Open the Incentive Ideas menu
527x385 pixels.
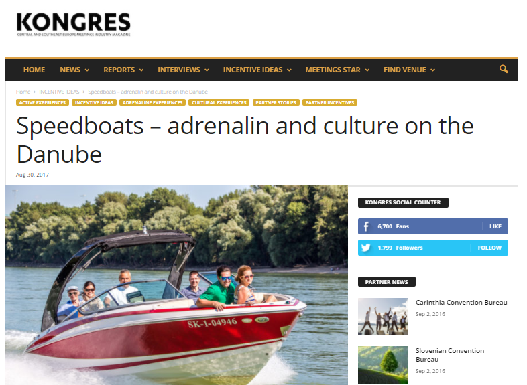tap(257, 70)
